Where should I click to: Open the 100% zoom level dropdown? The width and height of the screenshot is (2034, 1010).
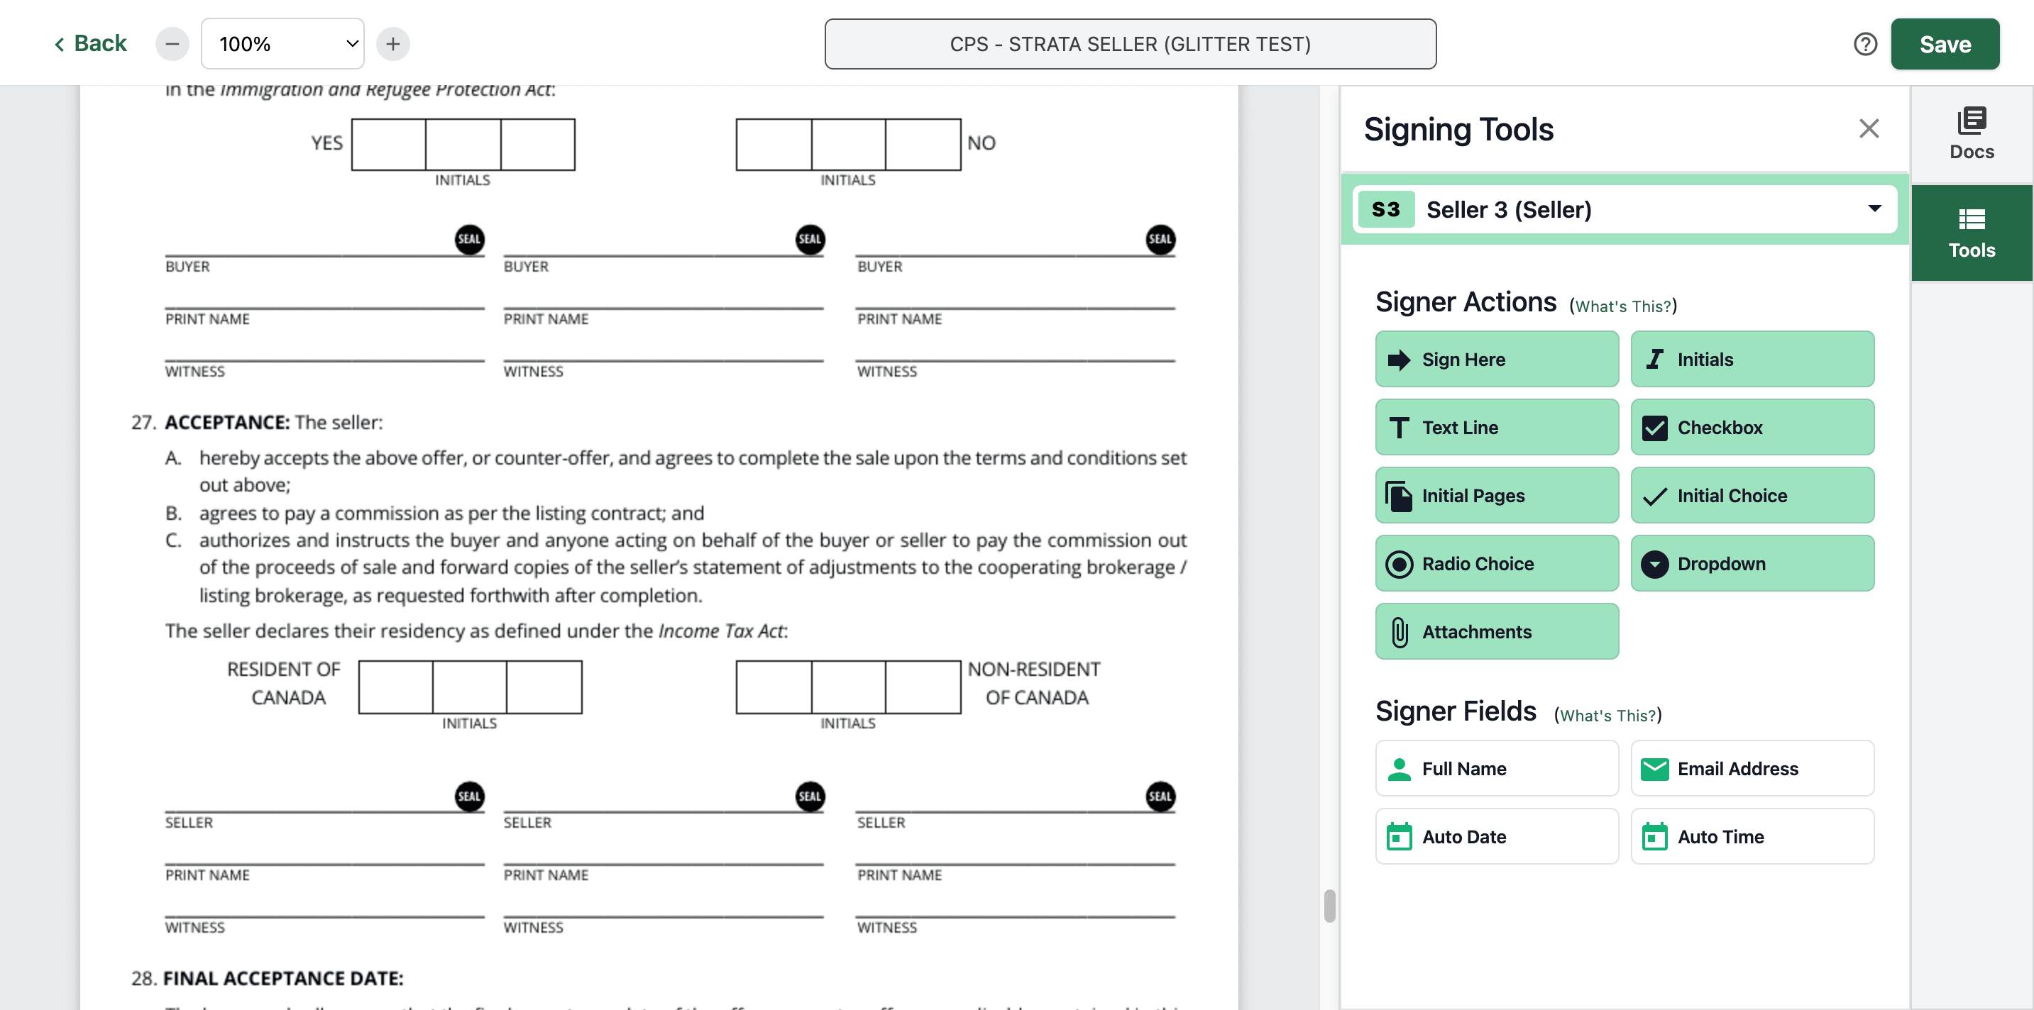(282, 43)
